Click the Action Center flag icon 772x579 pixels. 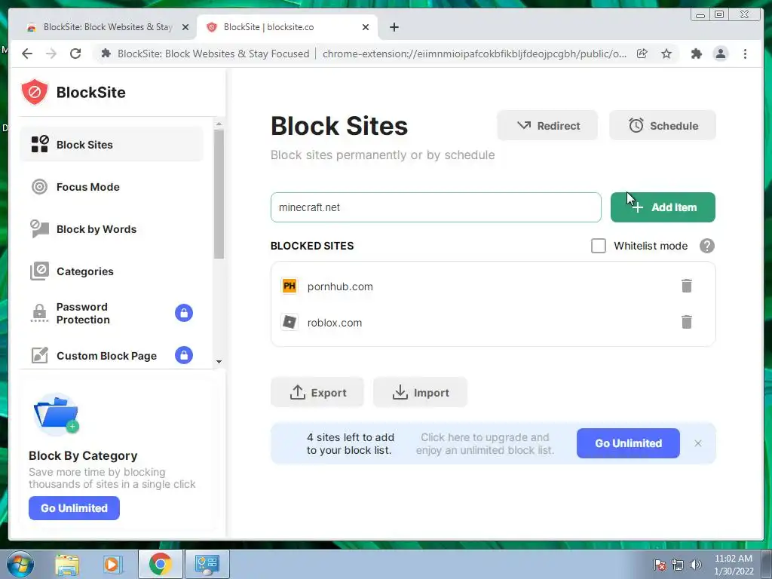659,565
